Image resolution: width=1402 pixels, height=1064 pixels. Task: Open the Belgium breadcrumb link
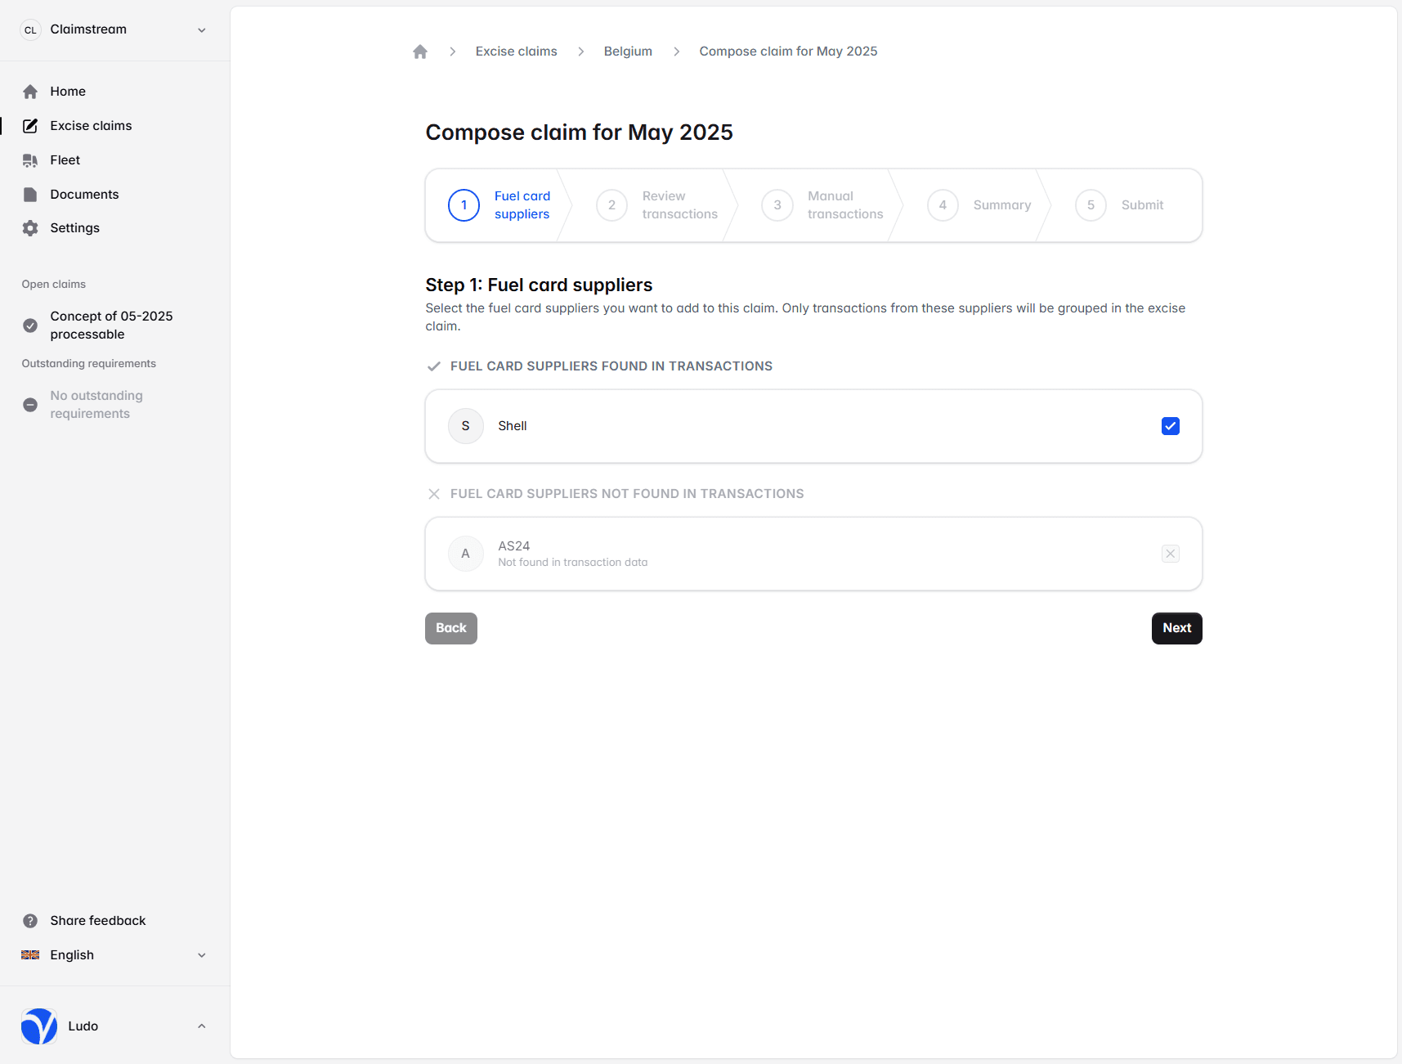click(628, 52)
